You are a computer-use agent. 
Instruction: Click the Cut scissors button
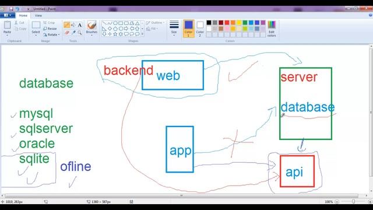[x=19, y=23]
